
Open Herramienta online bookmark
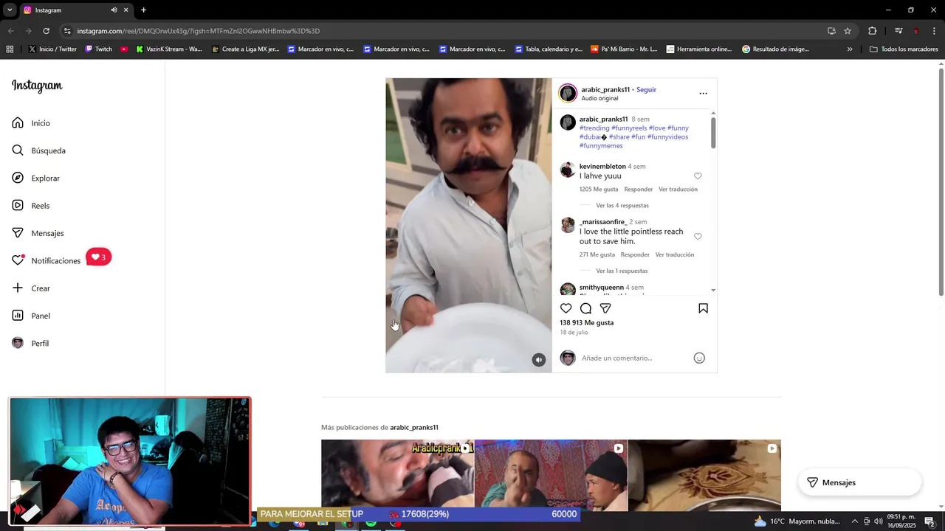pyautogui.click(x=699, y=49)
